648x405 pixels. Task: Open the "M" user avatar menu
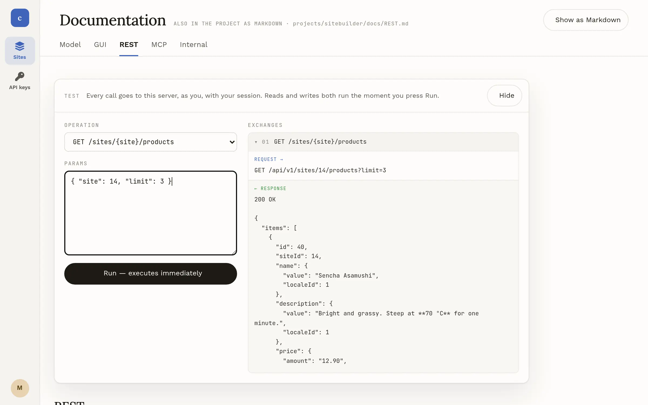coord(20,388)
